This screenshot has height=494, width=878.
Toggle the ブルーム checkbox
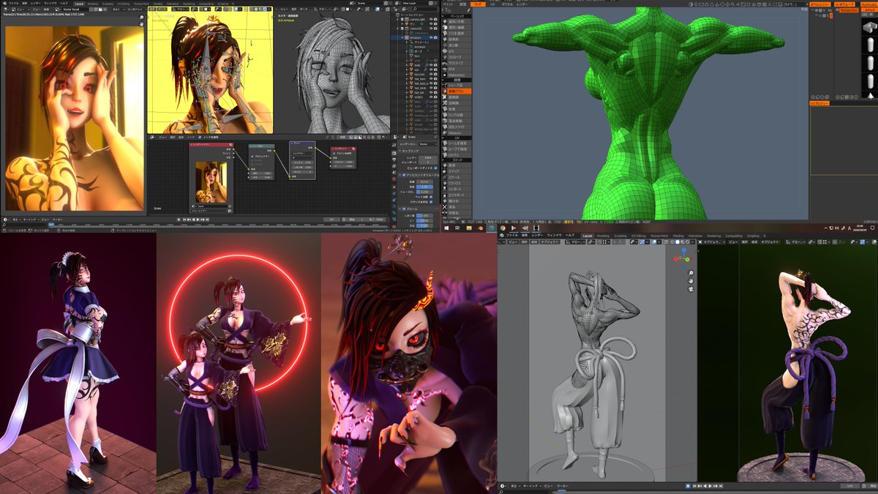coord(404,209)
